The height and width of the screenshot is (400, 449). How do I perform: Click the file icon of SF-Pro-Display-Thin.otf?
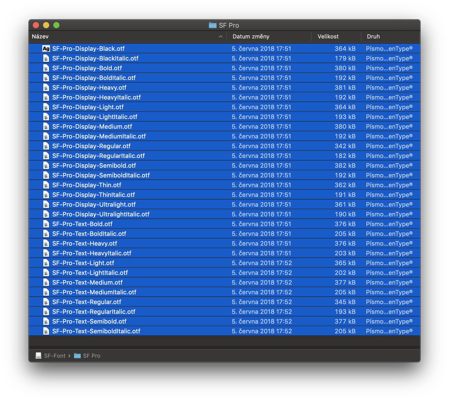[x=46, y=185]
